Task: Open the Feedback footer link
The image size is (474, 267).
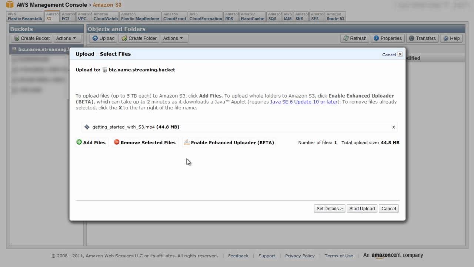Action: 238,256
